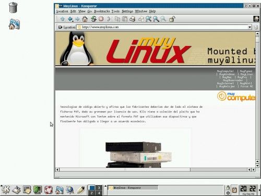Switch to virtual desktop 1 in pager
The height and width of the screenshot is (196, 261).
91,188
